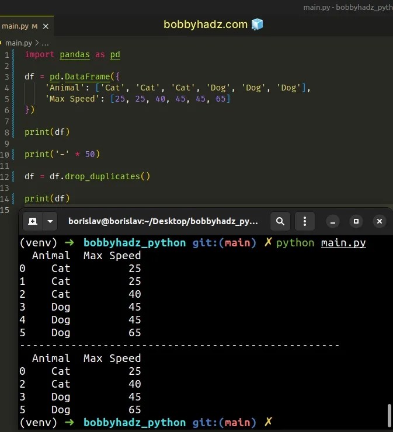Click 'drop_duplicates' on line 12
Screen dimensions: 393x432
pos(102,176)
